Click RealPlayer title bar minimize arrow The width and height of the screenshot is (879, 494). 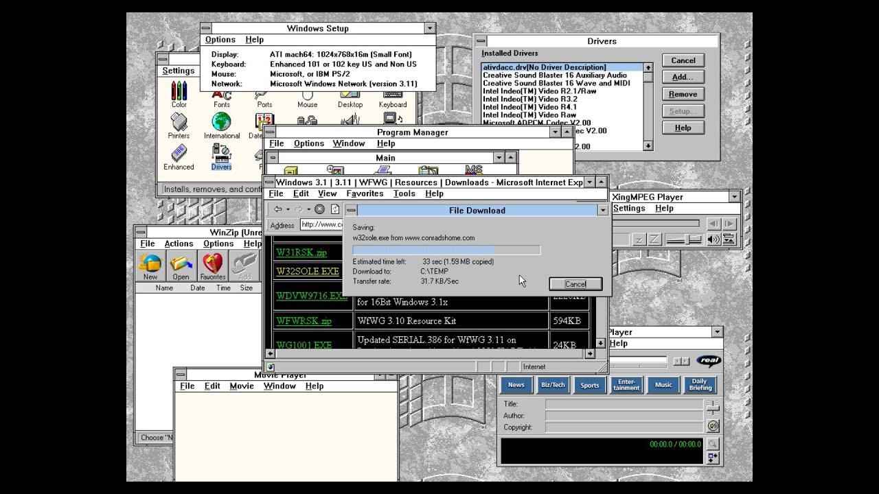(x=717, y=332)
